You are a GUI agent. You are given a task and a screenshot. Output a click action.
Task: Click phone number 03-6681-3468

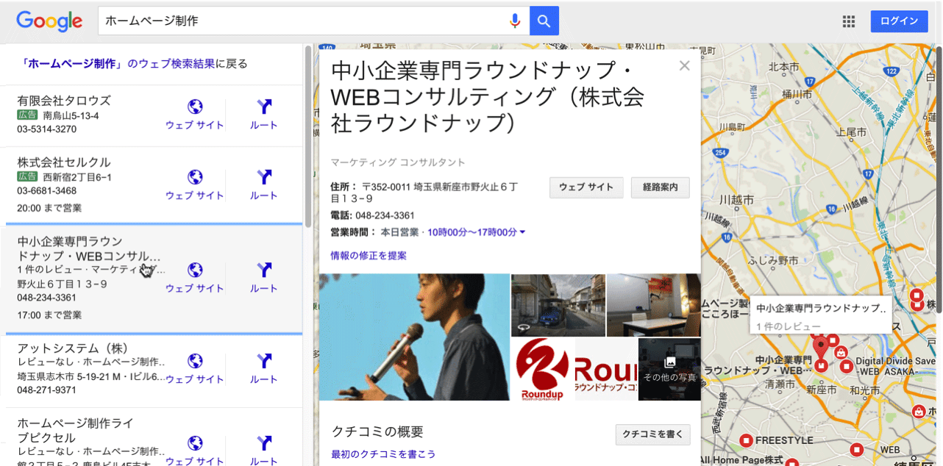pyautogui.click(x=46, y=191)
